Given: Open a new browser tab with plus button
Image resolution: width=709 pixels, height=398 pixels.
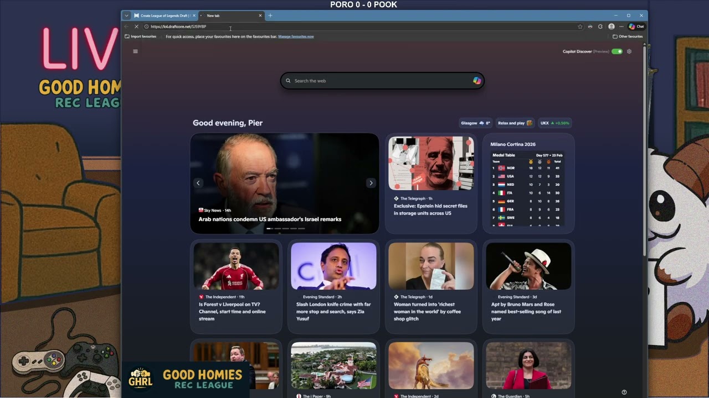Looking at the screenshot, I should coord(270,15).
